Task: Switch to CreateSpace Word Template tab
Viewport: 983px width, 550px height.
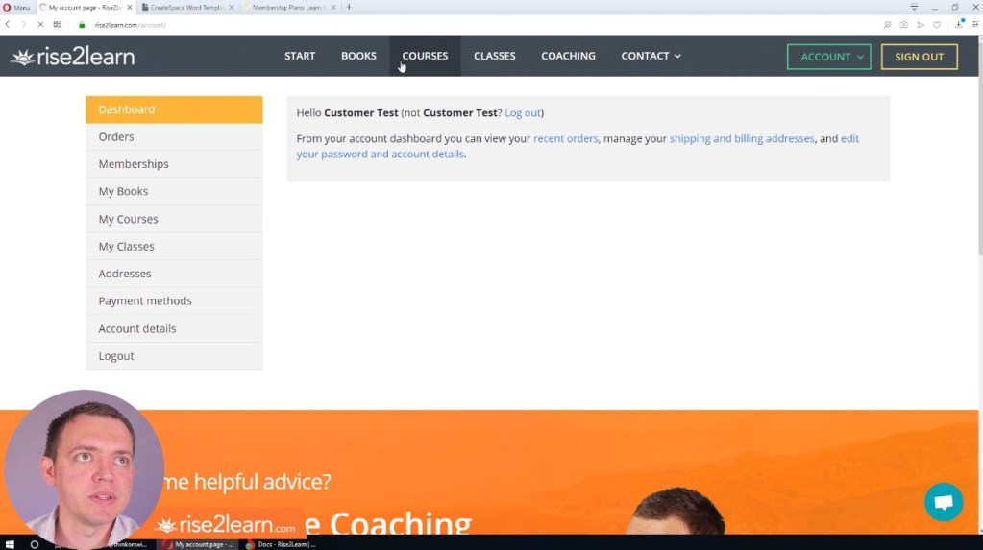Action: tap(186, 7)
